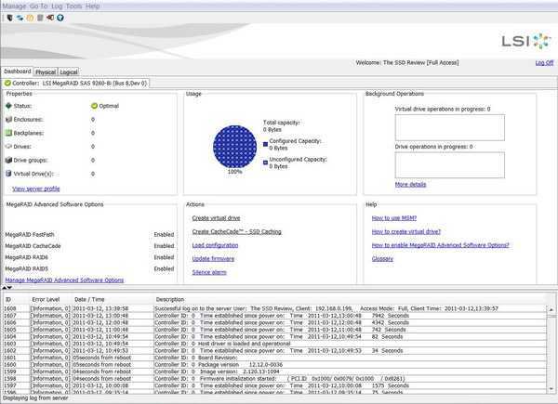Open View server profile link
This screenshot has height=404, width=558.
point(36,189)
